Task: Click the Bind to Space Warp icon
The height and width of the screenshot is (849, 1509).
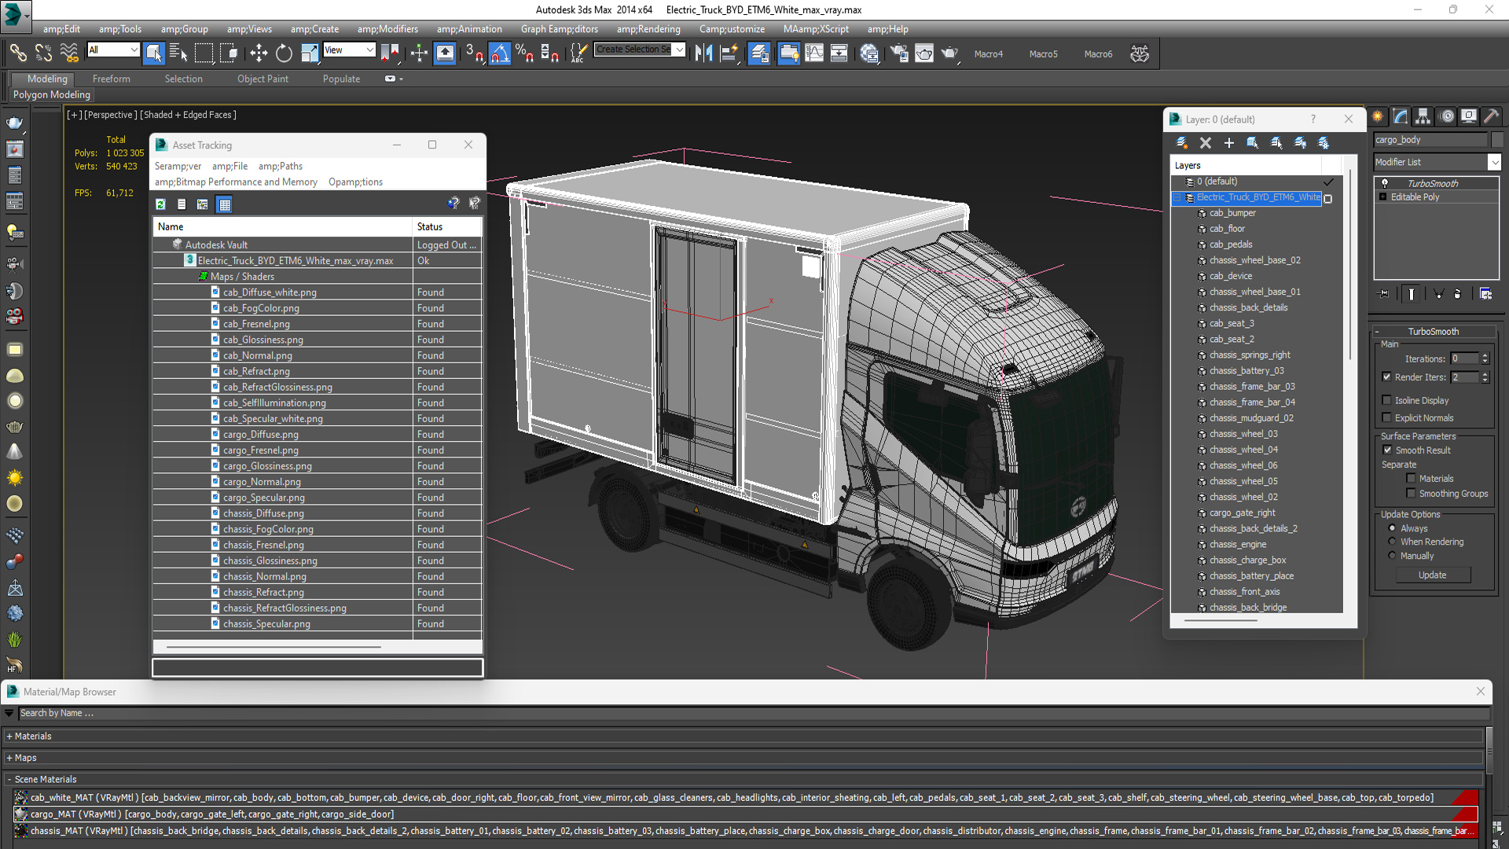Action: click(69, 53)
